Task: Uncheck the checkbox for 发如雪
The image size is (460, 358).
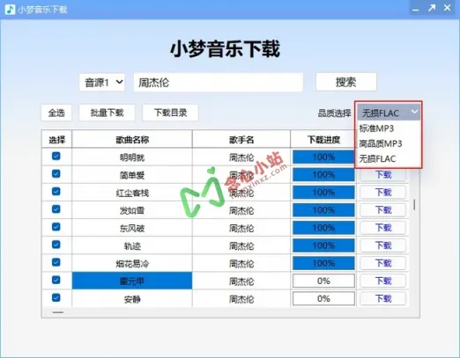Action: tap(56, 209)
